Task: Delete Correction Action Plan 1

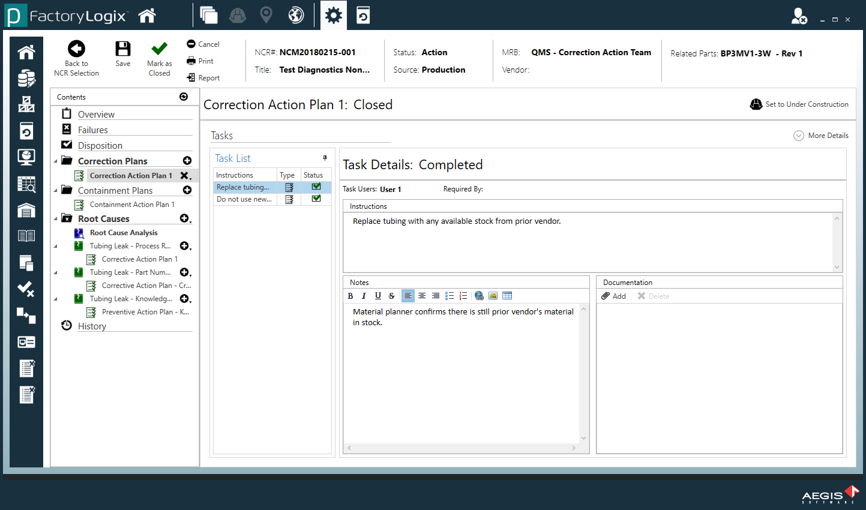Action: point(185,176)
